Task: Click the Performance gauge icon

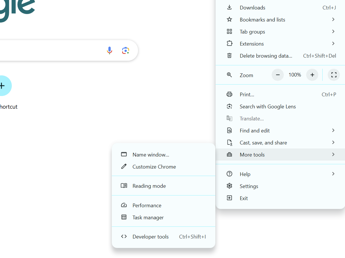Action: (x=124, y=205)
